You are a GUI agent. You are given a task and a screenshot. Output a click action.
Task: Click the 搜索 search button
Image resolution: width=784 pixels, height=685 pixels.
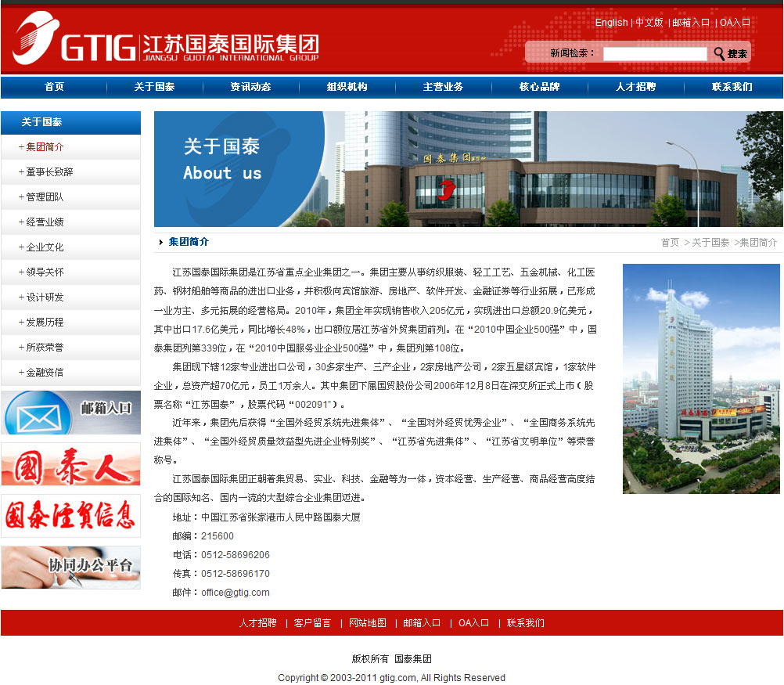[x=737, y=53]
